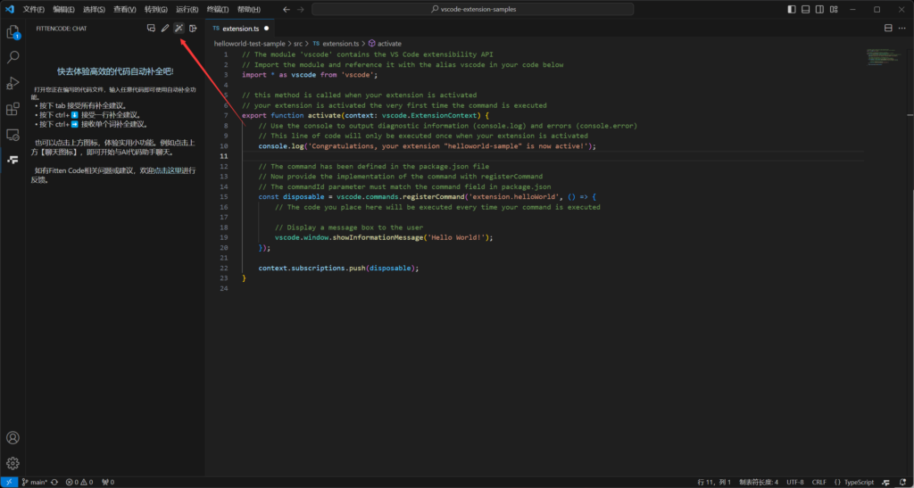
Task: Click the 'main*' git branch status item
Action: click(x=35, y=482)
